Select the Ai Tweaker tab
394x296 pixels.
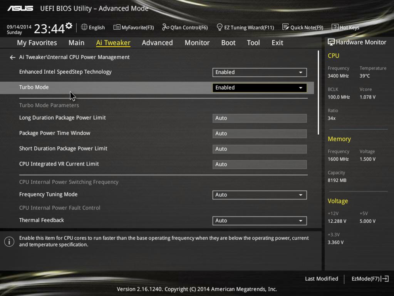click(113, 43)
